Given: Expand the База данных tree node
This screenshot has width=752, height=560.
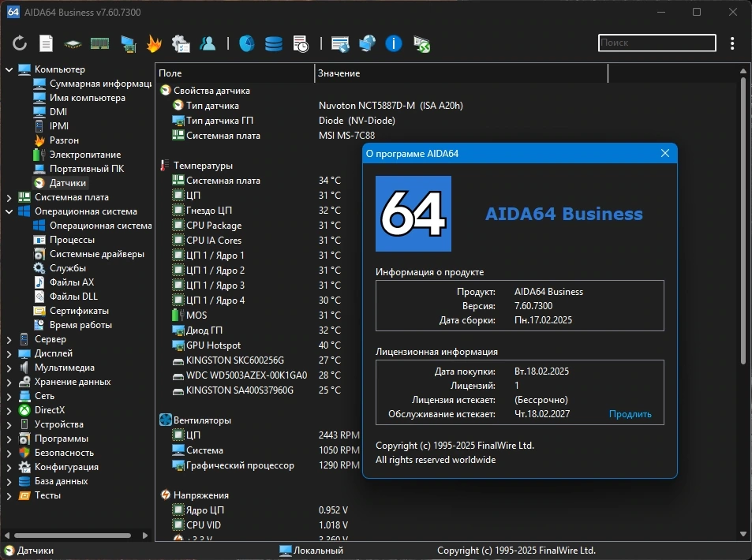Looking at the screenshot, I should [9, 481].
